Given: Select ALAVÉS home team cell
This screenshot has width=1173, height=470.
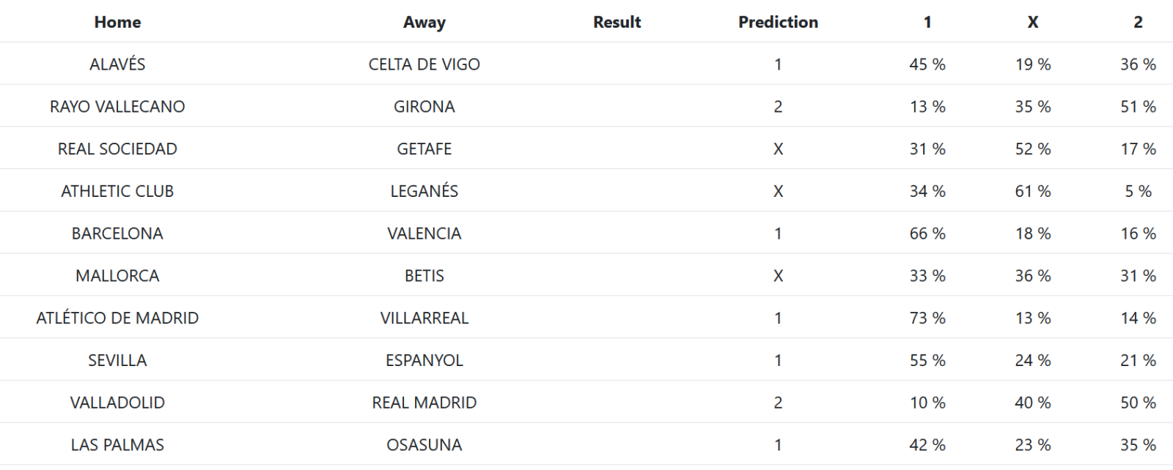Looking at the screenshot, I should [x=117, y=64].
